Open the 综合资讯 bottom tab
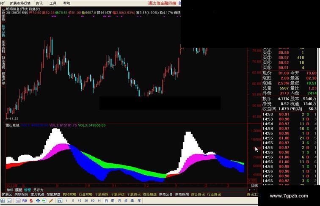The image size is (320, 206). coord(198,195)
